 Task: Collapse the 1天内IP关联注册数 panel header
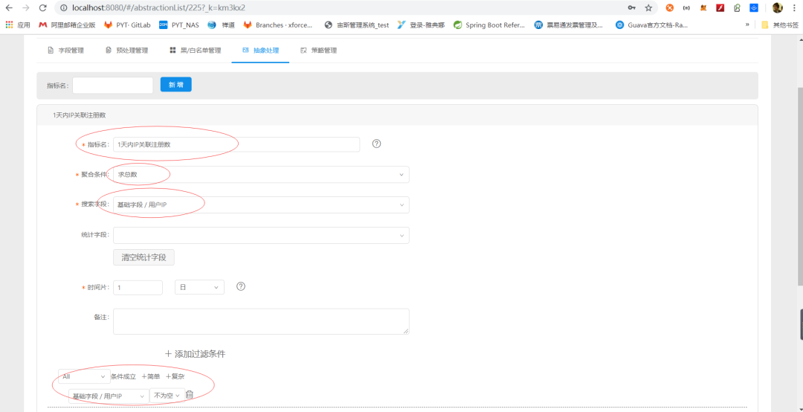[397, 115]
